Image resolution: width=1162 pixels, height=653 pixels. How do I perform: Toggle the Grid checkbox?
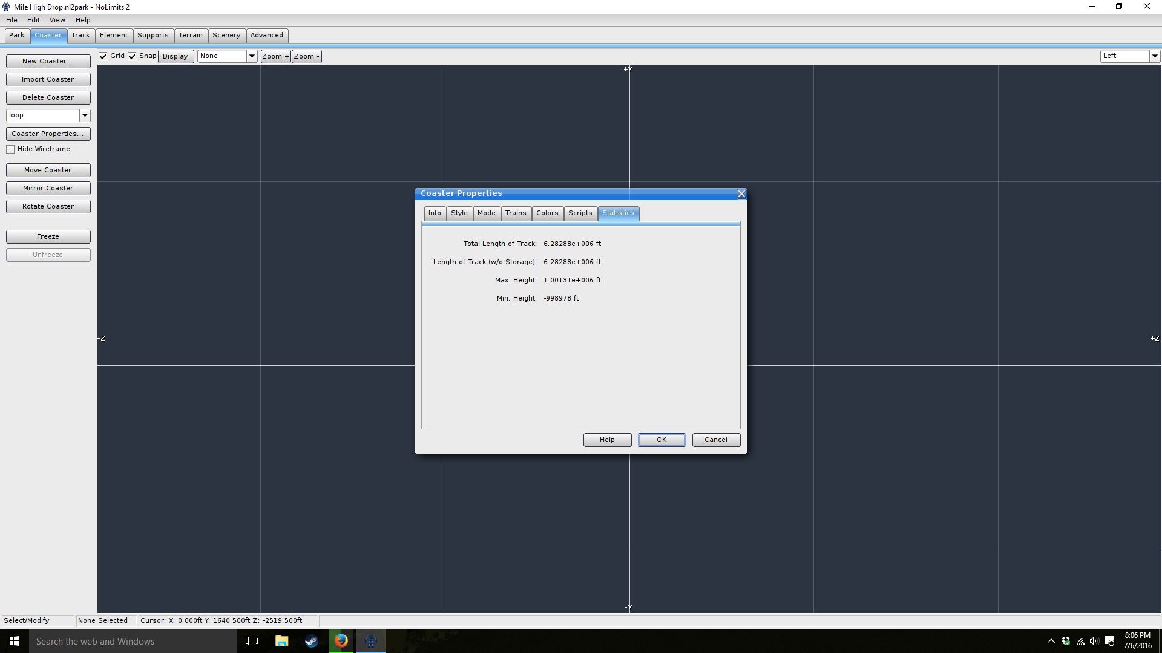[103, 56]
